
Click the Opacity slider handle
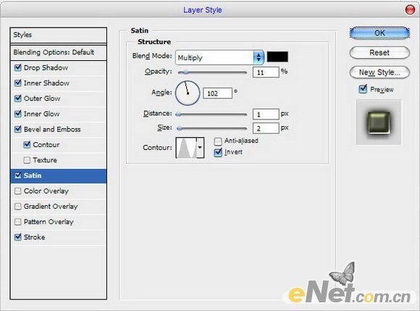coord(185,72)
